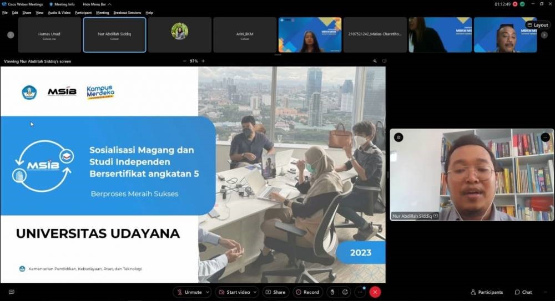Image resolution: width=555 pixels, height=301 pixels.
Task: Open the View menu
Action: (39, 13)
